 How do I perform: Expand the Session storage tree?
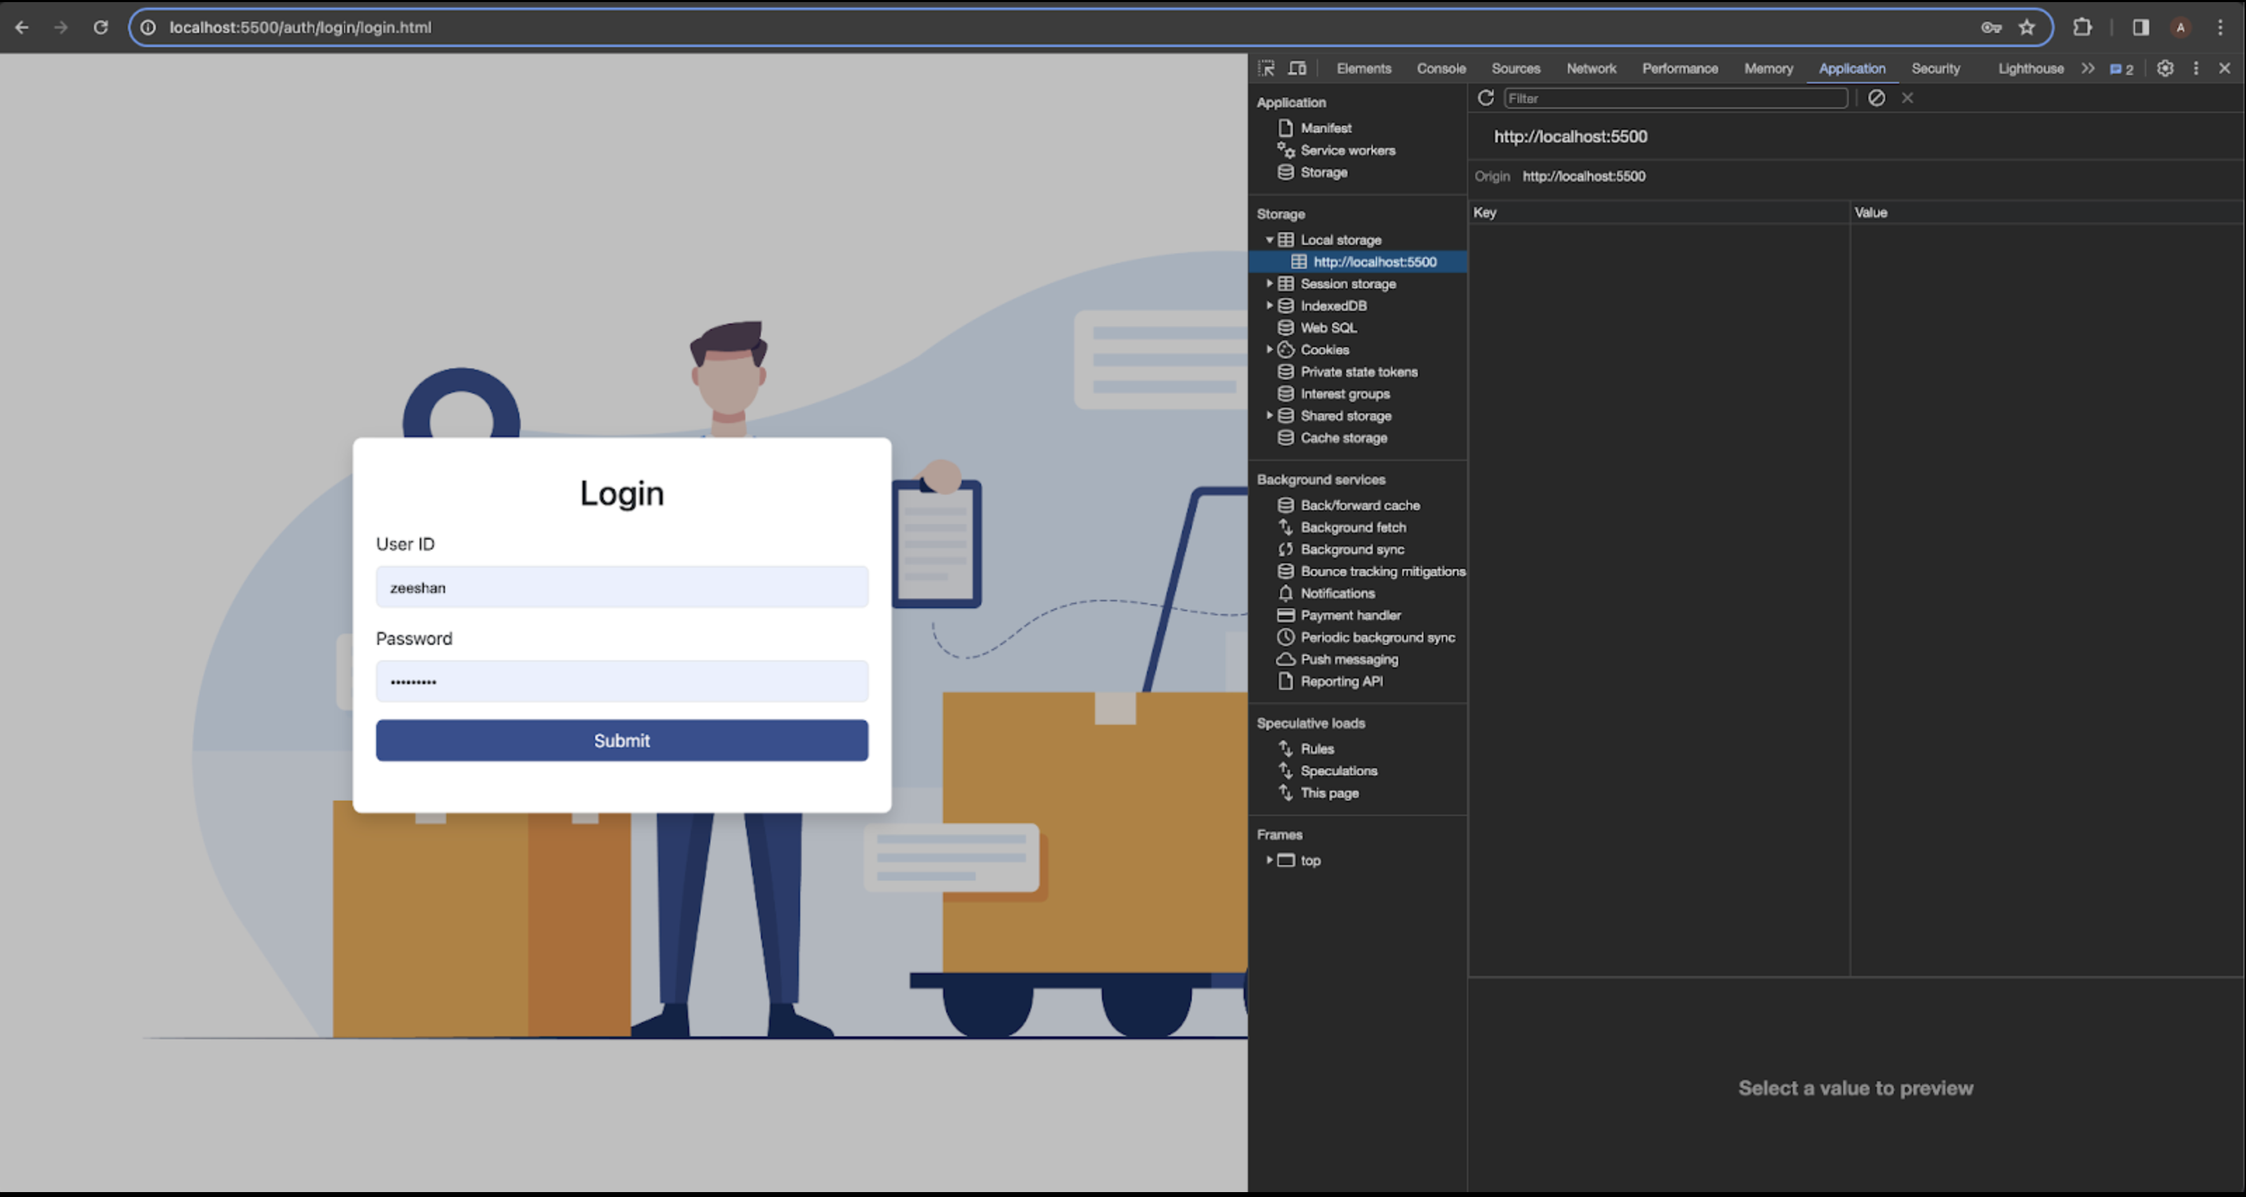[x=1270, y=283]
